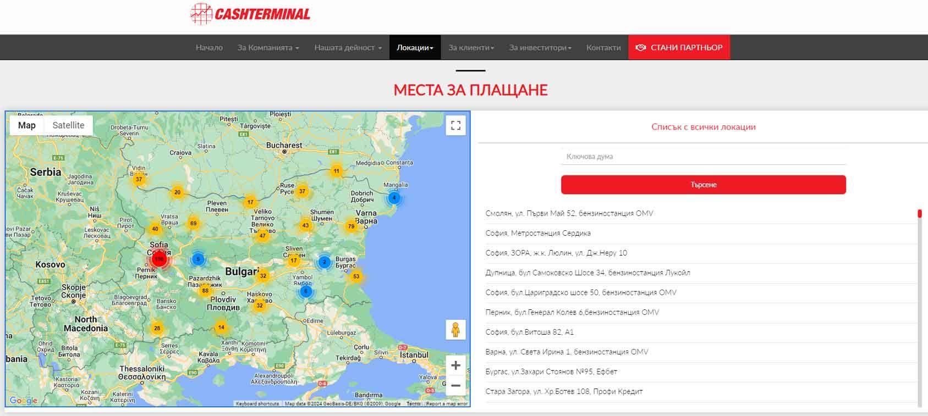
Task: Zoom out the map with minus button
Action: (455, 386)
